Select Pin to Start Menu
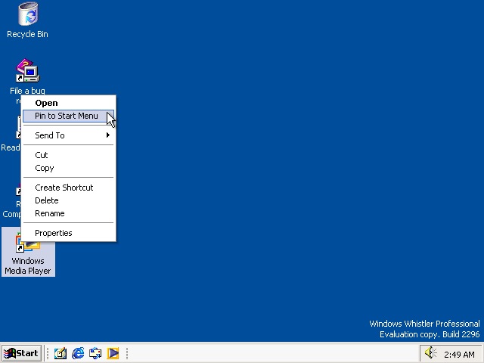The height and width of the screenshot is (363, 484). (x=69, y=116)
